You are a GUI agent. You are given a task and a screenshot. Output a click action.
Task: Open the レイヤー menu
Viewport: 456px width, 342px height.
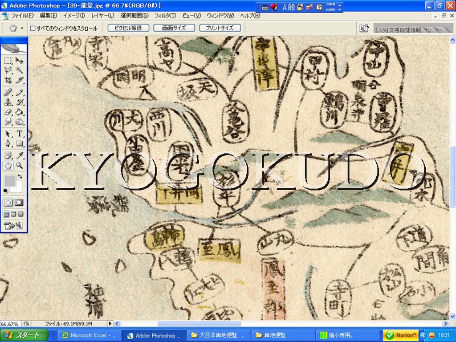pos(103,16)
